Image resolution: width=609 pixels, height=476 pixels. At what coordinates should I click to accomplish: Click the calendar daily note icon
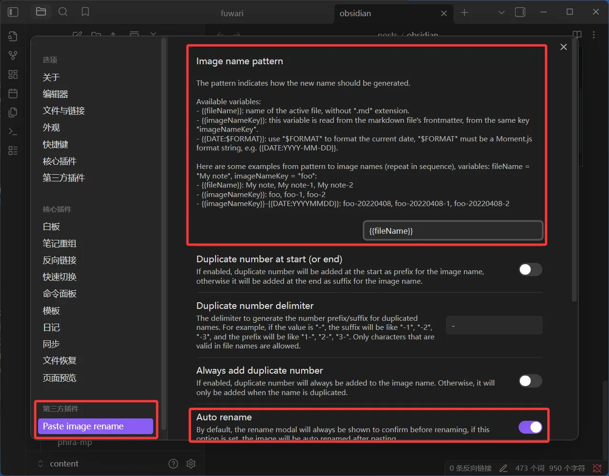coord(13,93)
